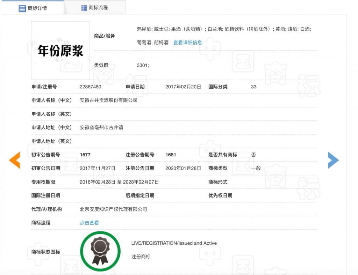Click the 商标流程 tab list icon
Screen dimensions: 358x275
coord(84,8)
